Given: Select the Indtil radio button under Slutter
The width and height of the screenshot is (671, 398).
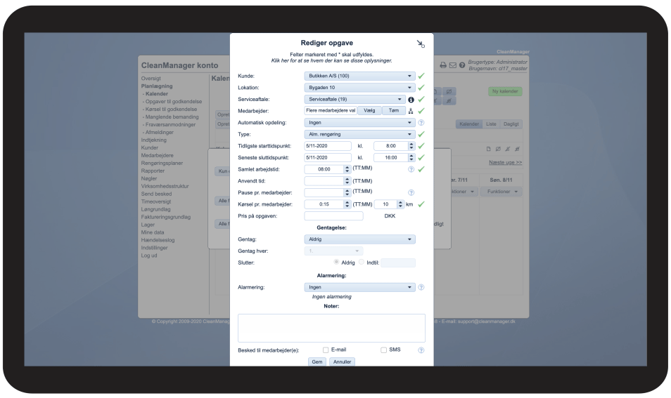Looking at the screenshot, I should 362,263.
